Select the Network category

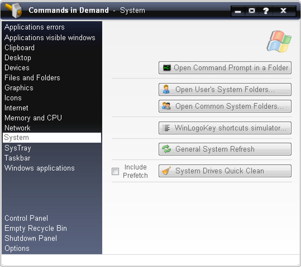17,128
